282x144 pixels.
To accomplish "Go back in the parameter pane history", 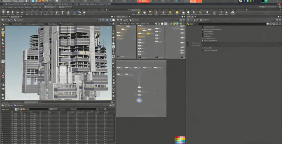I will [x=188, y=20].
